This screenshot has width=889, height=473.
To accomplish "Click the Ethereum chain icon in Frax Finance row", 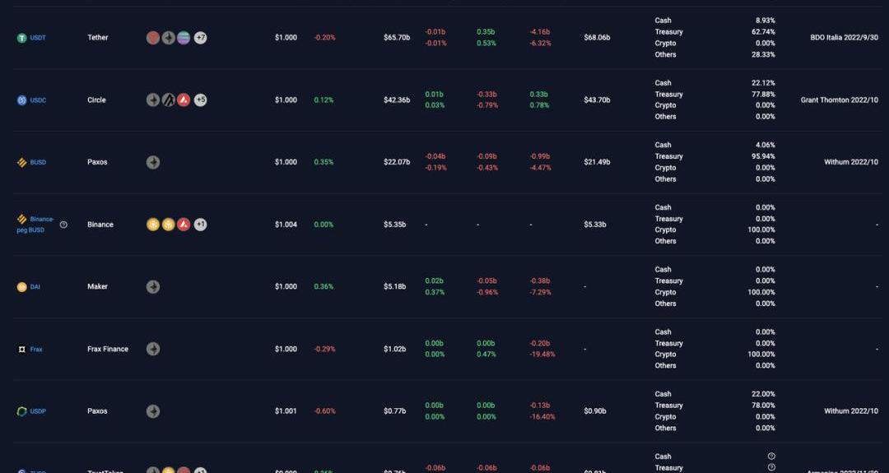I will pyautogui.click(x=153, y=350).
